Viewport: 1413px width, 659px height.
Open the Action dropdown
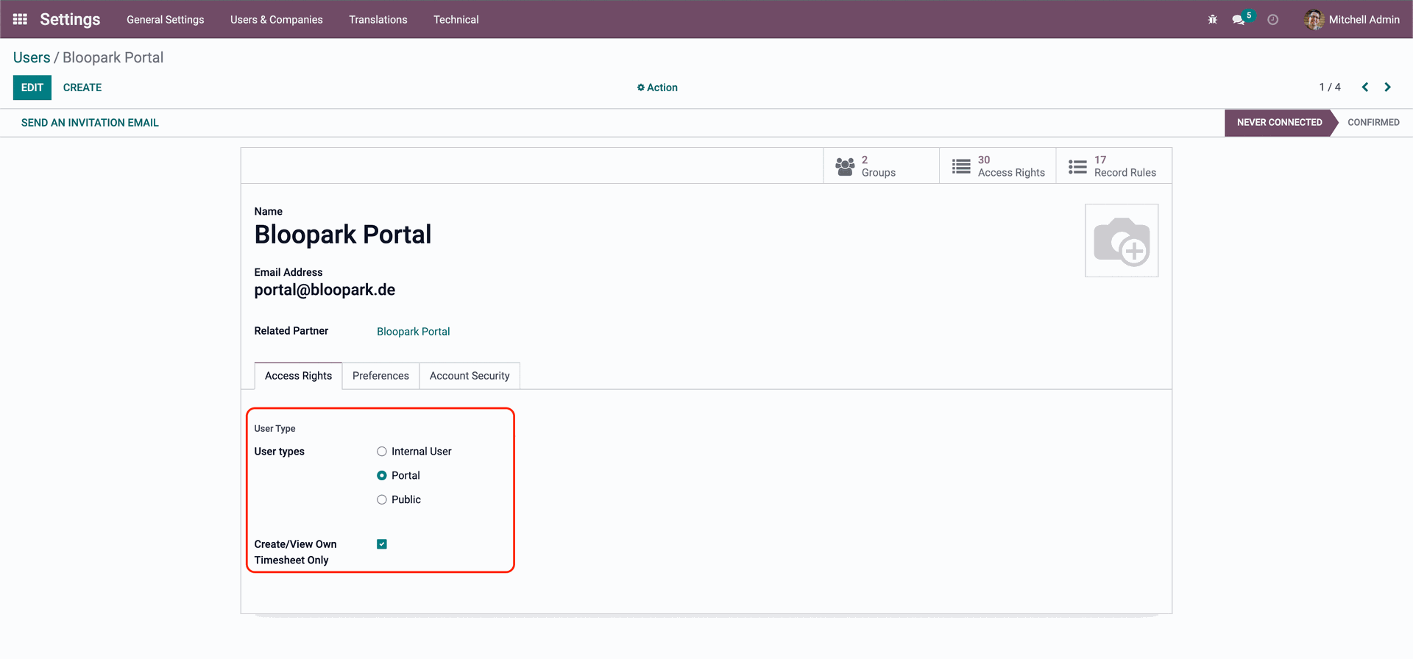657,88
